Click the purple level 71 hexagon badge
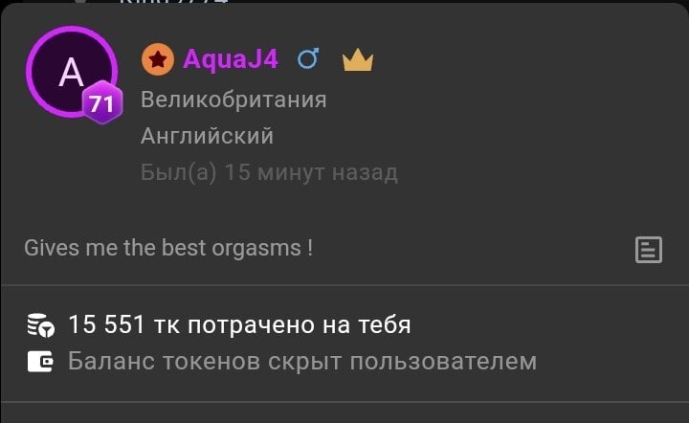 coord(102,102)
